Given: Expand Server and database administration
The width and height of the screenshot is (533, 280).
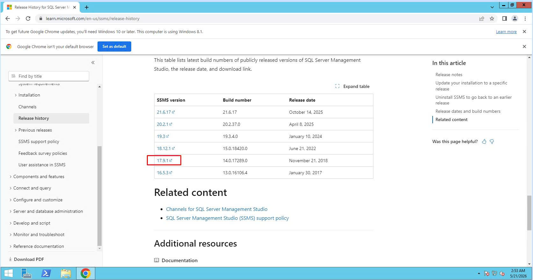Looking at the screenshot, I should 11,212.
